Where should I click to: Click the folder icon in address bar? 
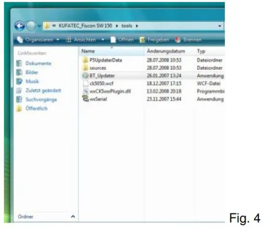point(47,26)
